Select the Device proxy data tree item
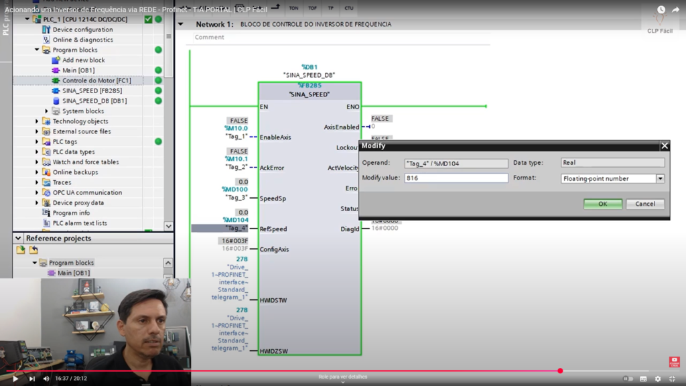Screen dimensions: 686x386 tap(78, 202)
